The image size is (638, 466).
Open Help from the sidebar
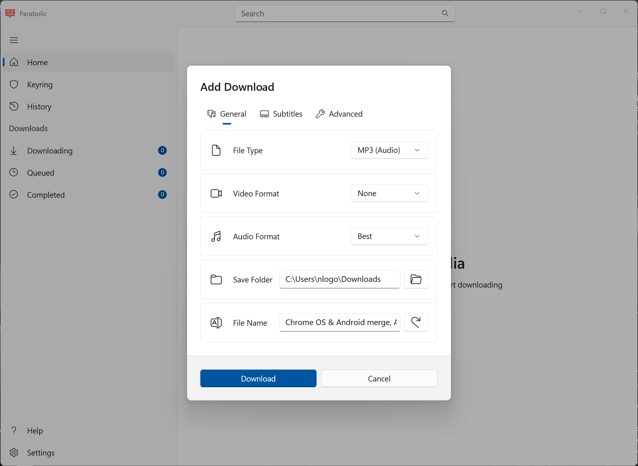35,431
